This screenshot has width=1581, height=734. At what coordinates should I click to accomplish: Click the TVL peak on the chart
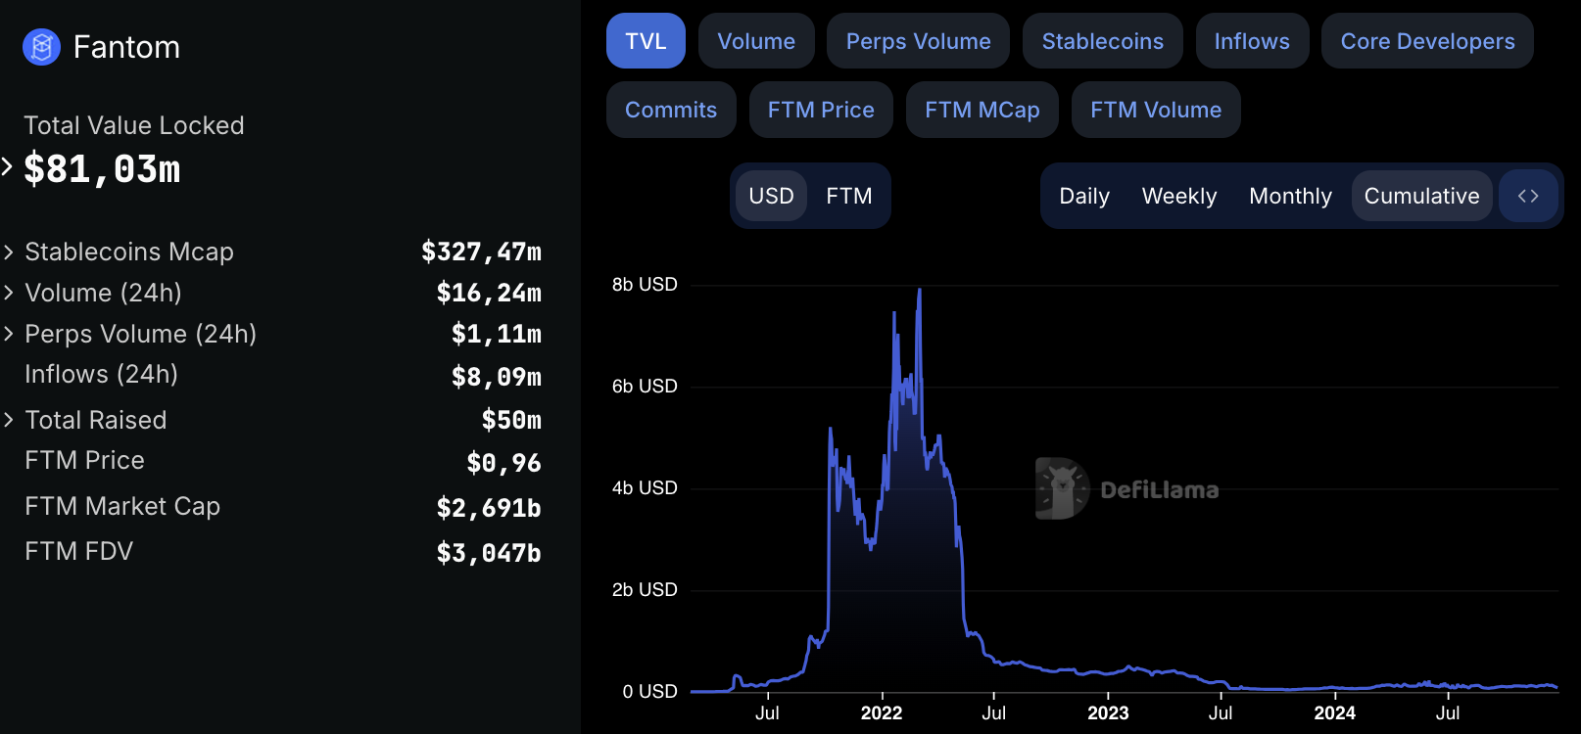coord(919,290)
